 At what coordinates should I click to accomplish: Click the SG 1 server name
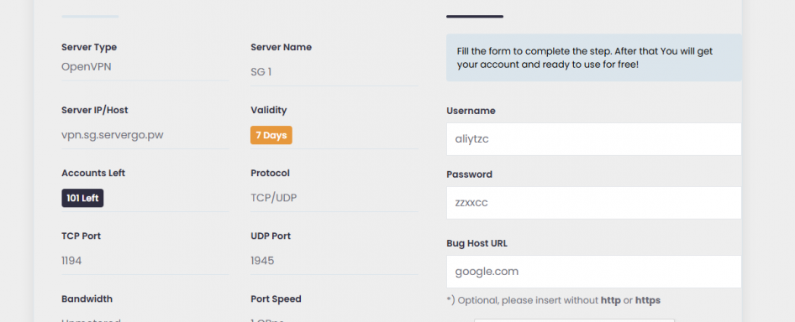tap(261, 72)
